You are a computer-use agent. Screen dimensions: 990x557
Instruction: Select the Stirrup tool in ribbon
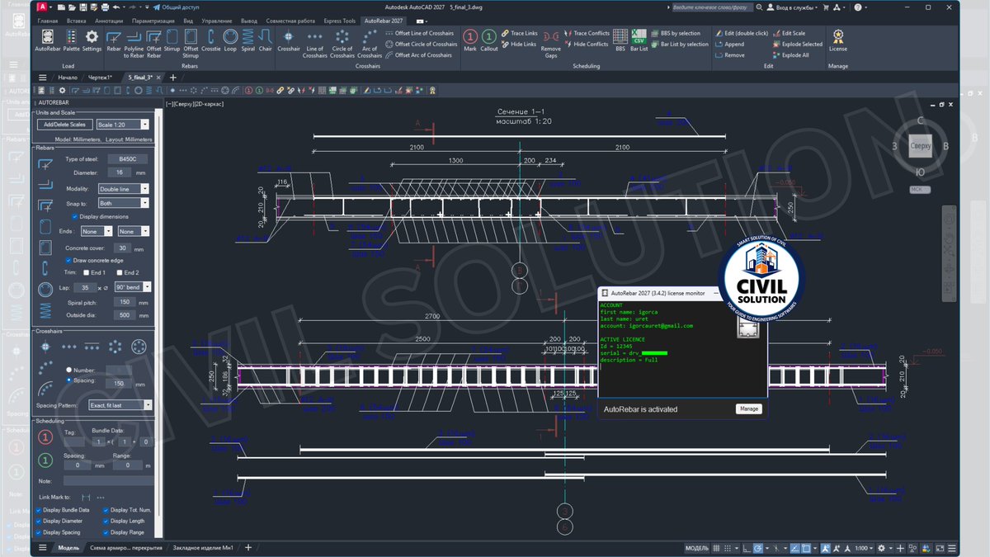point(172,42)
